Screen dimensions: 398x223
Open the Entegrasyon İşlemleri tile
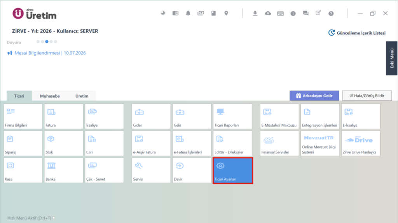pyautogui.click(x=320, y=116)
